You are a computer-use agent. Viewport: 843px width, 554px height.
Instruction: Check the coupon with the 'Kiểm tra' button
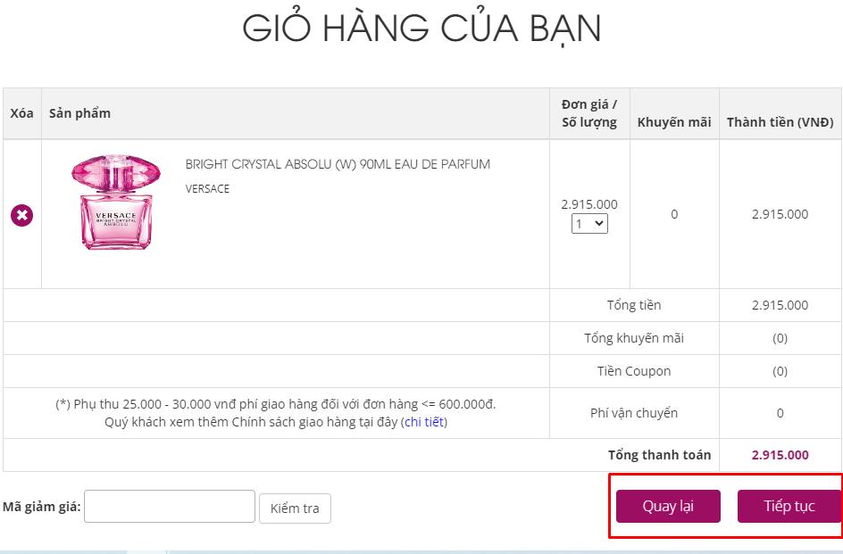(295, 509)
